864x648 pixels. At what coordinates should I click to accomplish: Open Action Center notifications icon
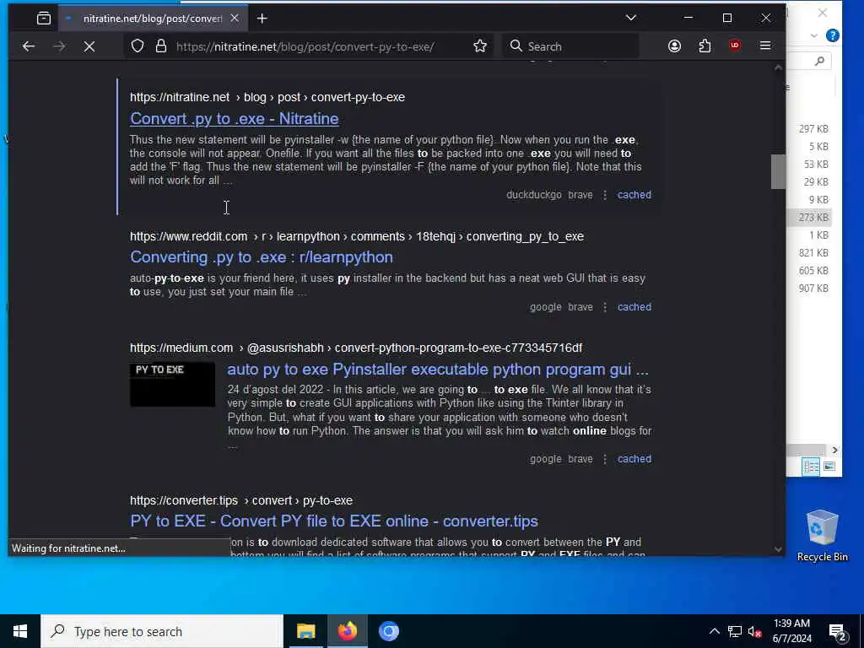tap(839, 633)
